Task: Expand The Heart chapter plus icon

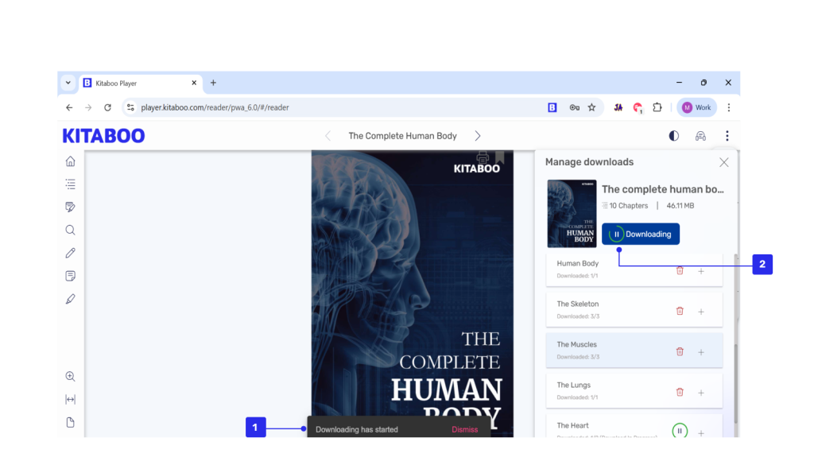Action: (701, 432)
